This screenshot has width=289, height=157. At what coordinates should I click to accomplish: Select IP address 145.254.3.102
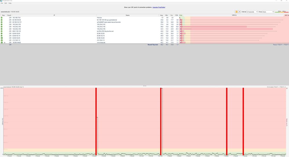coord(17,24)
